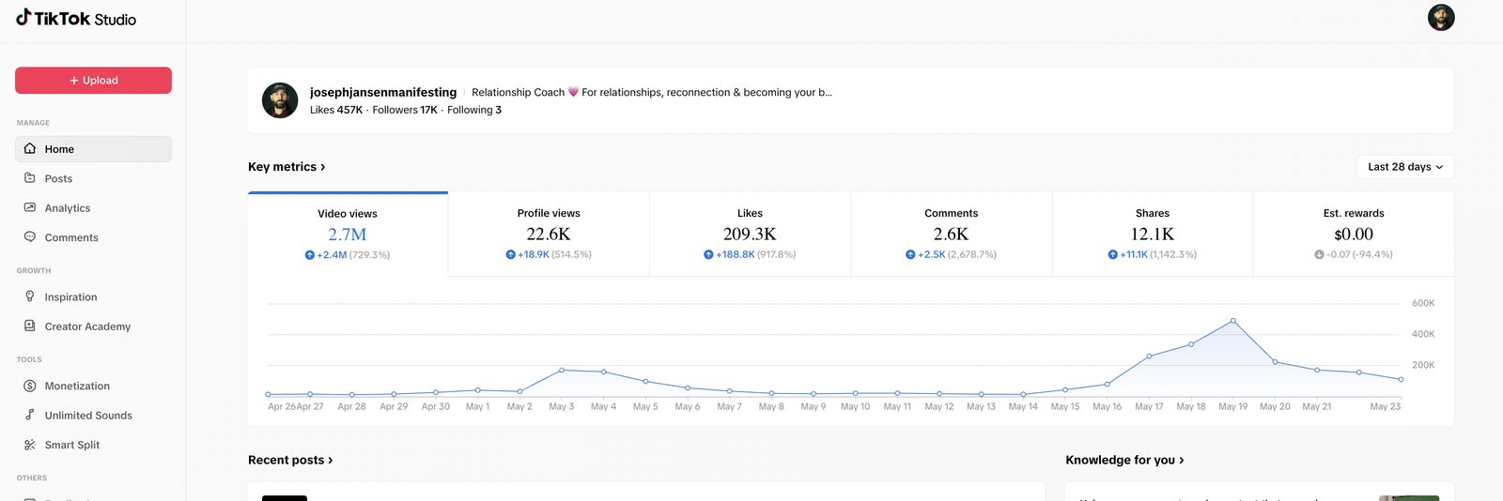Image resolution: width=1503 pixels, height=501 pixels.
Task: Click the +2.4M (729.3%) change text
Action: coord(353,255)
